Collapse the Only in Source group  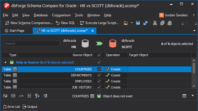point(5,62)
